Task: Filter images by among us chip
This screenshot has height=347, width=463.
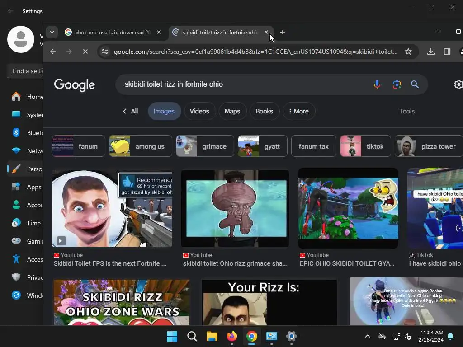Action: 141,146
